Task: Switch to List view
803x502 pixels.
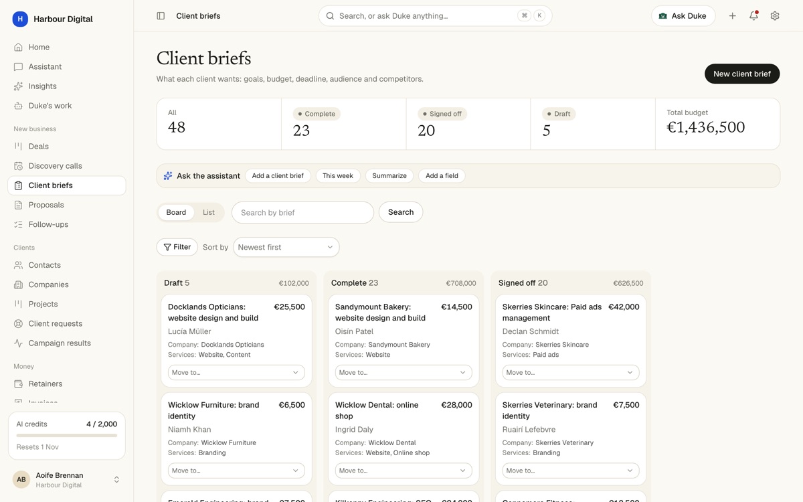Action: pyautogui.click(x=209, y=212)
